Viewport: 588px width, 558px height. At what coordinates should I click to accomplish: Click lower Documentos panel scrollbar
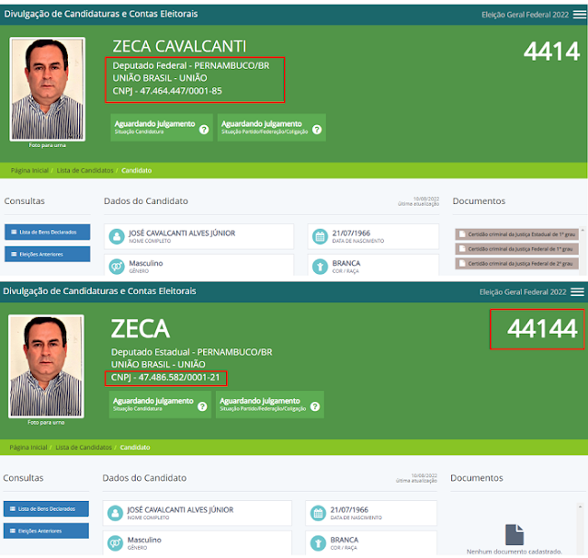580,529
